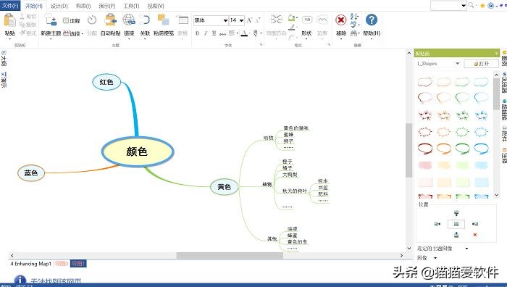Screen dimensions: 507x287
Task: Click the Open (打开) button in task pane
Action: 481,64
